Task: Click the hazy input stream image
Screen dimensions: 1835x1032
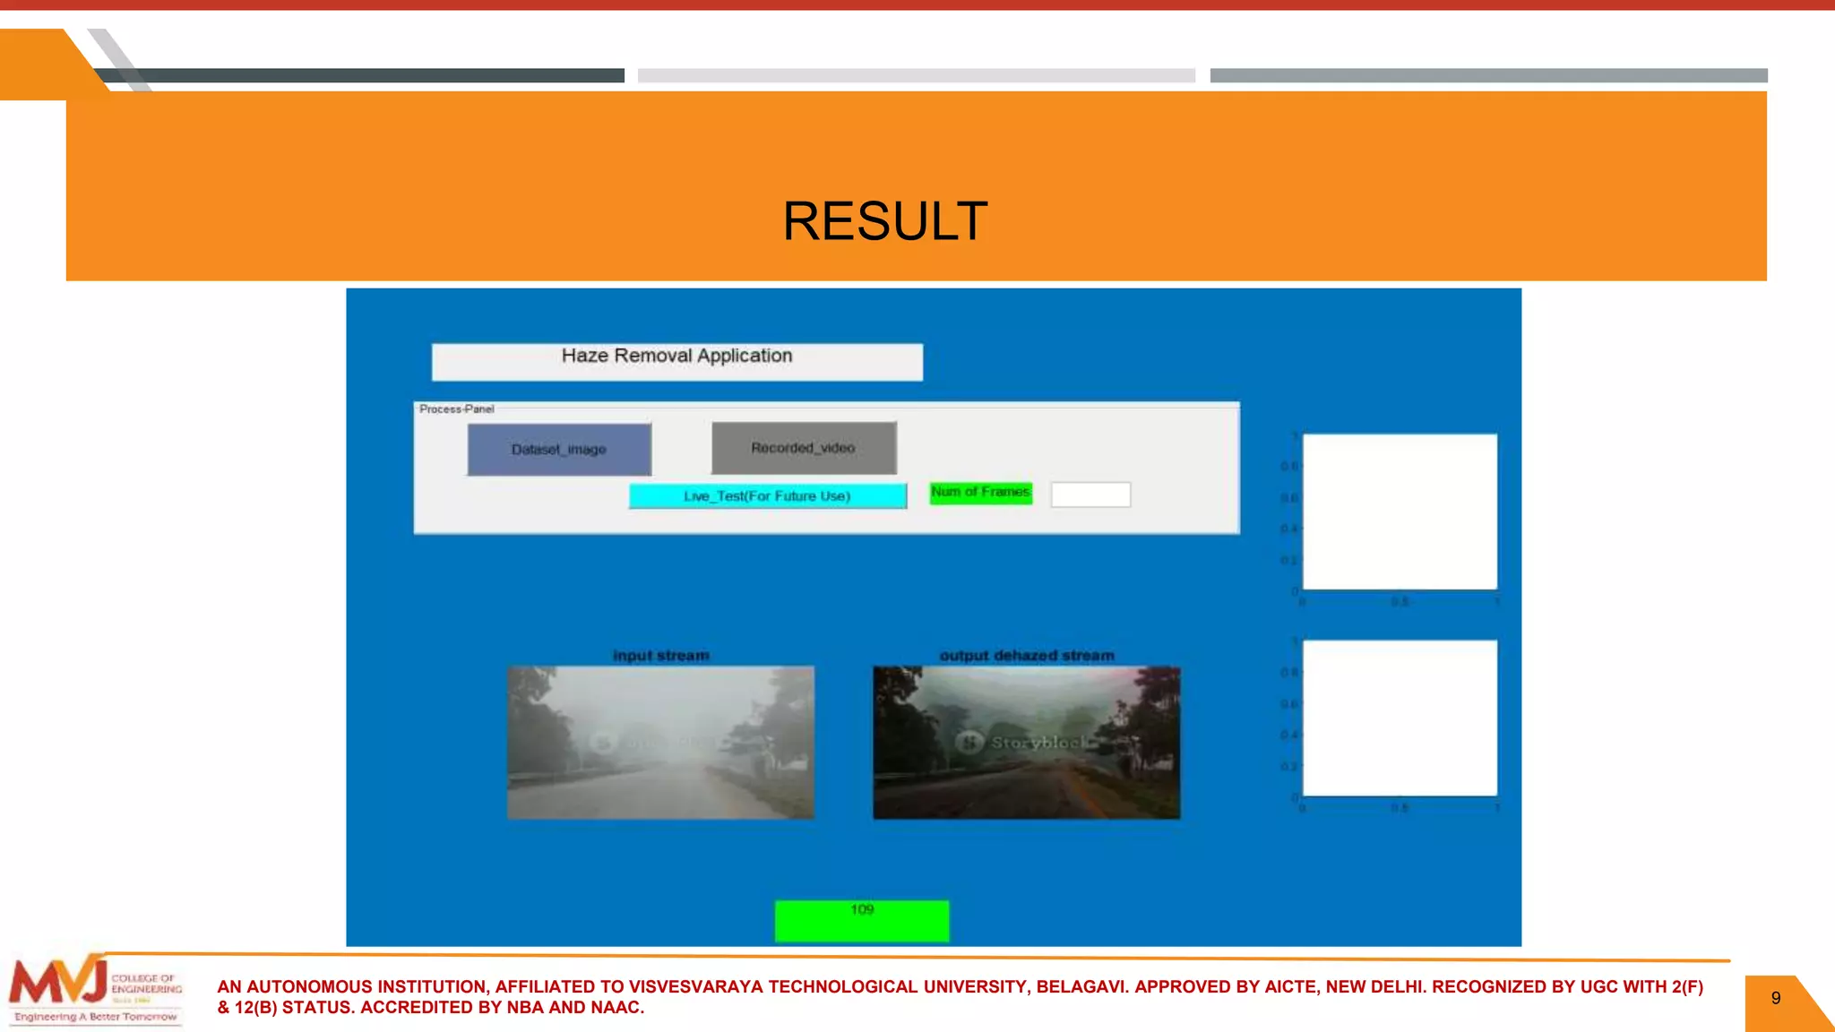Action: pos(660,742)
